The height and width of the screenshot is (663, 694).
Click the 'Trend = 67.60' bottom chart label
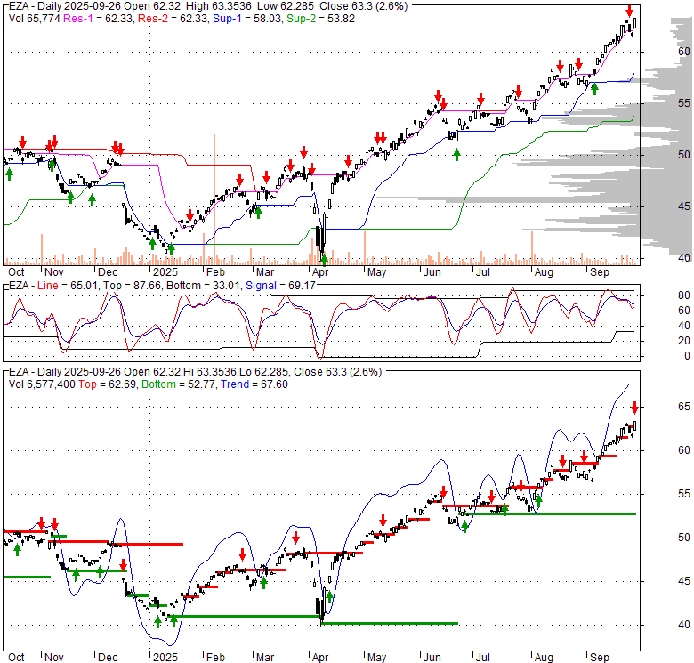tap(254, 384)
